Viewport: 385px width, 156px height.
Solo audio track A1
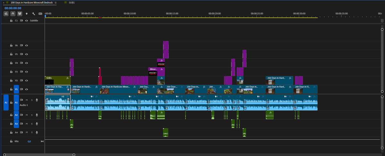32,100
